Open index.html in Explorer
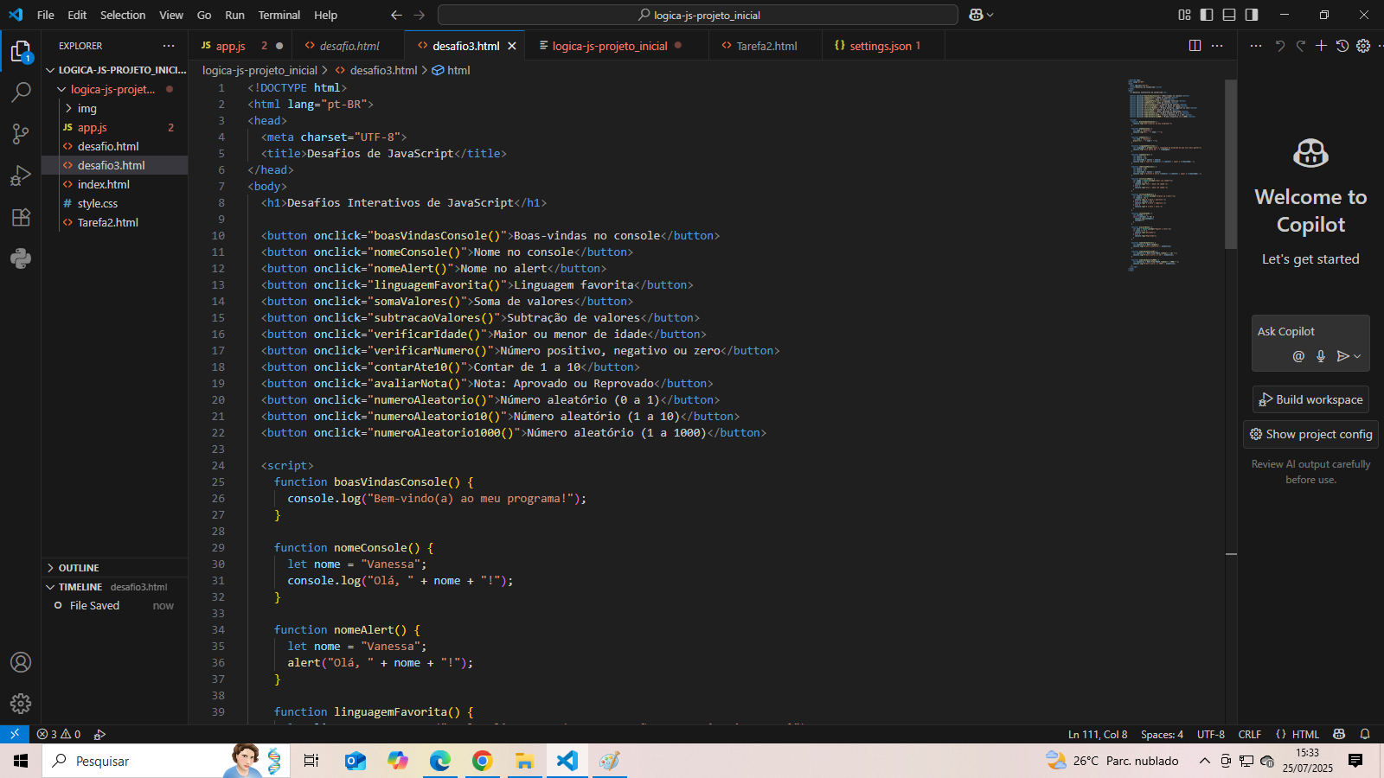The image size is (1384, 778). click(x=115, y=184)
